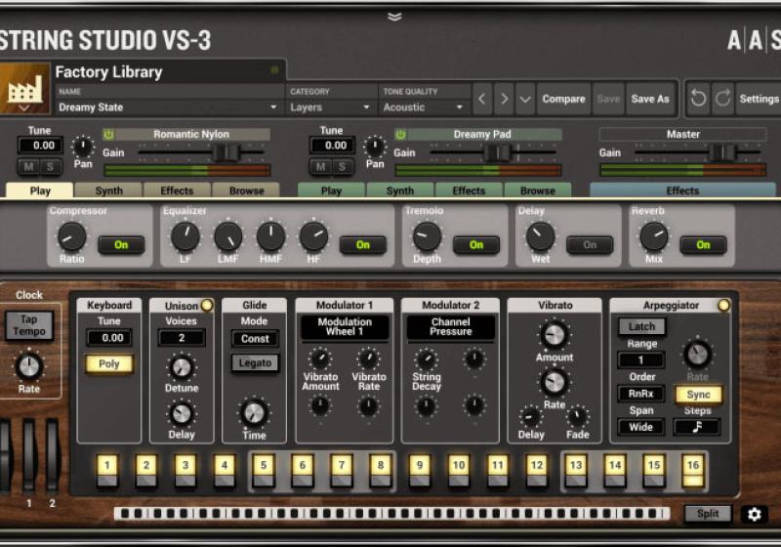Switch to Romantic Nylon Synth tab
The height and width of the screenshot is (547, 781).
(x=107, y=190)
